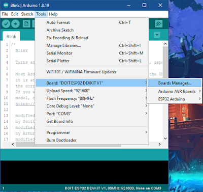
Task: Click the Verify checkmark toolbar icon
Action: pos(6,24)
